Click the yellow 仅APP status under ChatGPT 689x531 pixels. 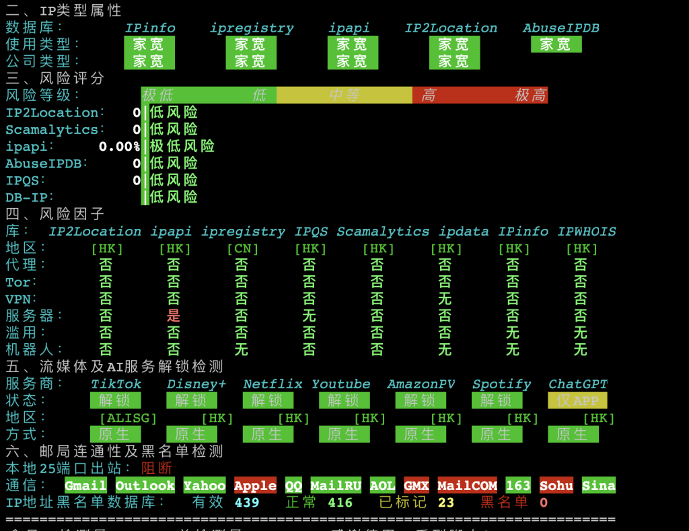coord(577,400)
